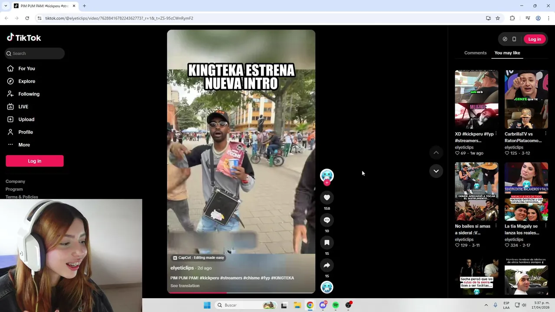Open Chrome's three-dot menu
555x312 pixels.
[x=548, y=18]
